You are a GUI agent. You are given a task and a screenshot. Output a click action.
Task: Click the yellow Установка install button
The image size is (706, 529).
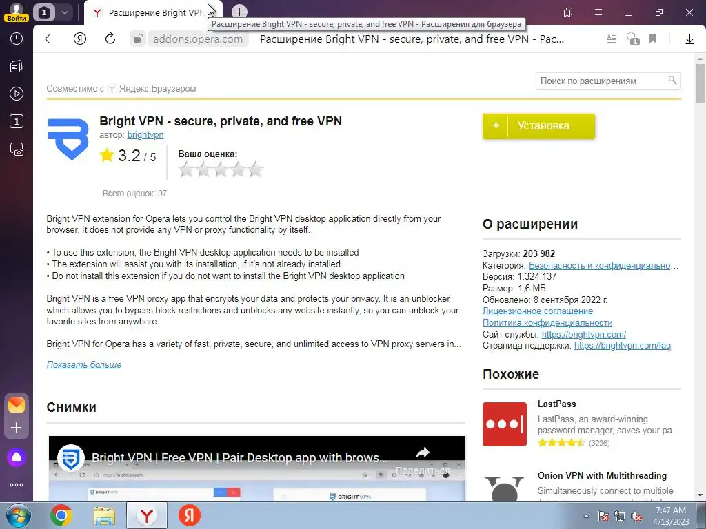[538, 126]
